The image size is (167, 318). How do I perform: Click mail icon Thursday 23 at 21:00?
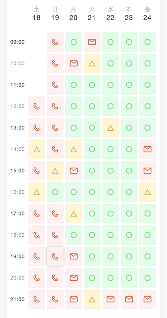(x=129, y=299)
